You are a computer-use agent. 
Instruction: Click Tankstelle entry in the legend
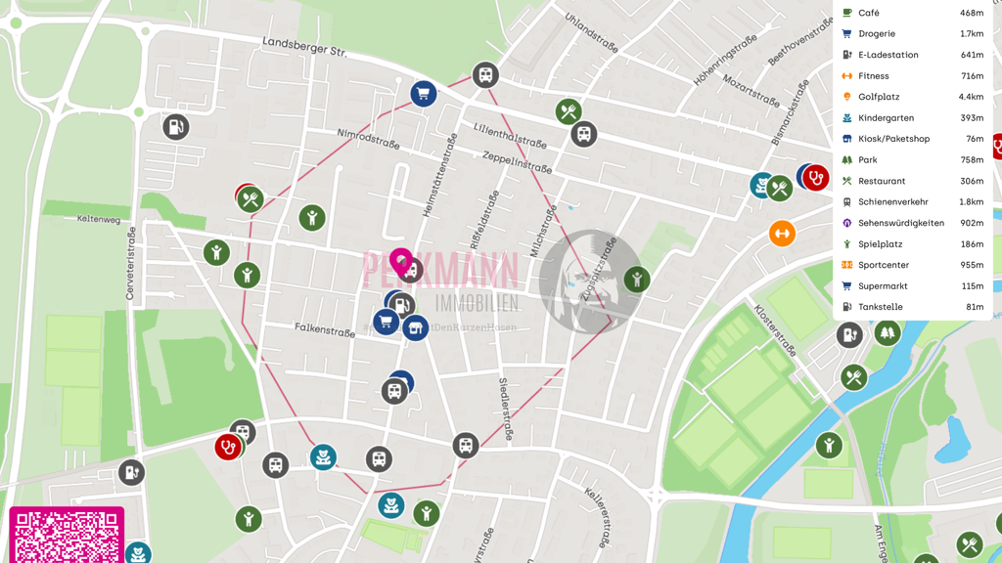pos(913,307)
